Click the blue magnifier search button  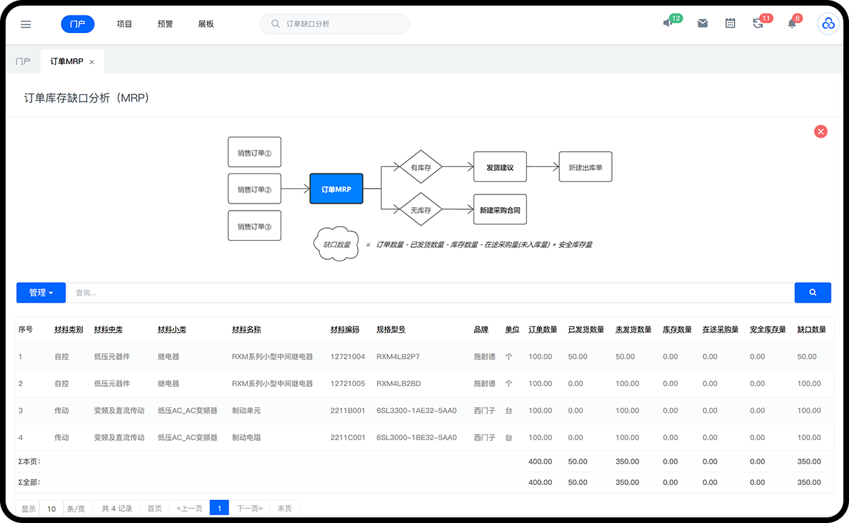[813, 293]
